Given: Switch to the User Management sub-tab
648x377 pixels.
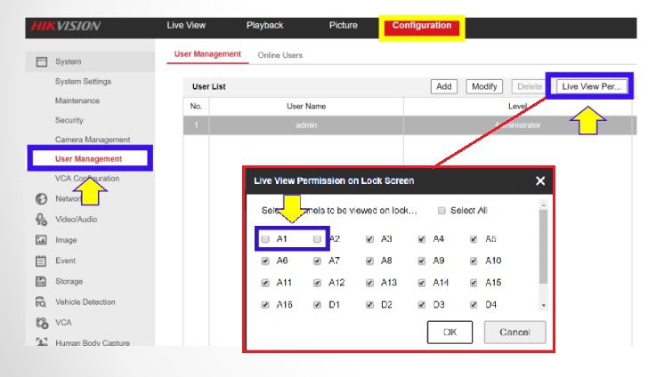Looking at the screenshot, I should 207,54.
